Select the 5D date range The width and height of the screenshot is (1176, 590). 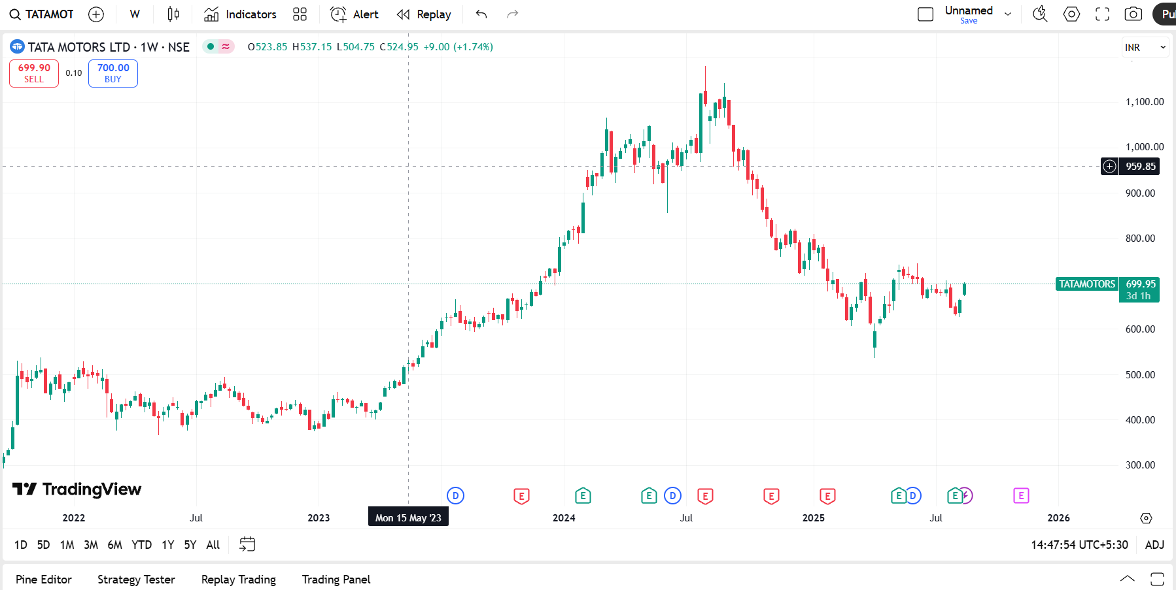point(43,545)
